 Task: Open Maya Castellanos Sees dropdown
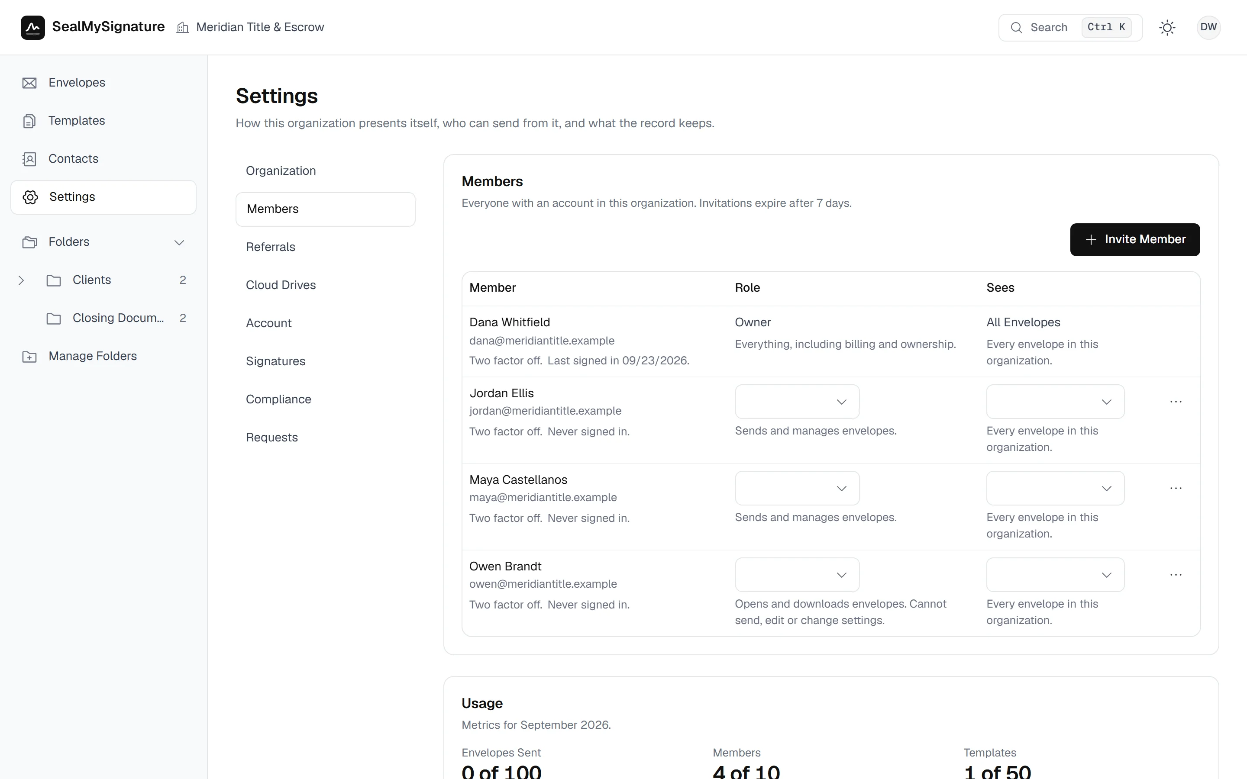(x=1055, y=488)
